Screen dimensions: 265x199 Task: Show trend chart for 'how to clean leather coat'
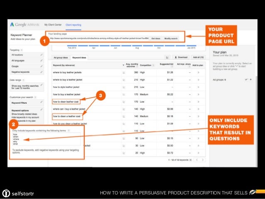tap(124, 102)
